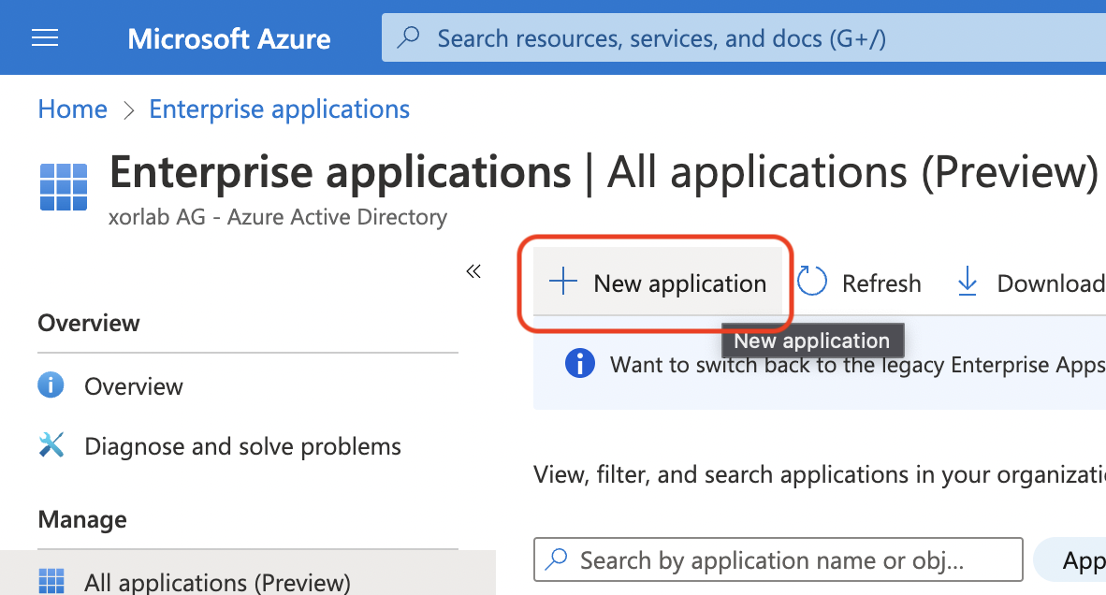Click the Download toolbar button label
The image size is (1106, 595).
[x=1051, y=283]
